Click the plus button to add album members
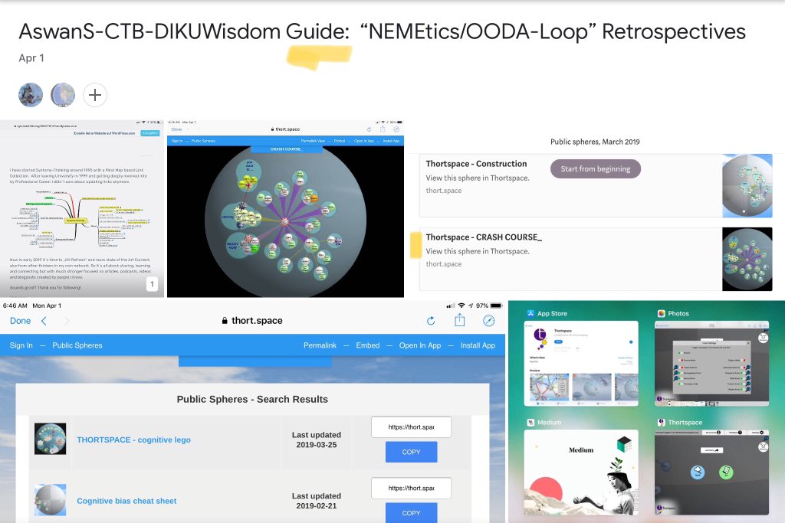The image size is (785, 523). pos(94,95)
